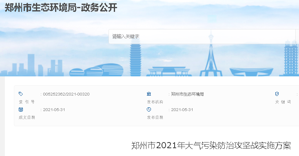299x156 pixels.
Task: Click the tag icon beside 索引号
Action: 21,94
